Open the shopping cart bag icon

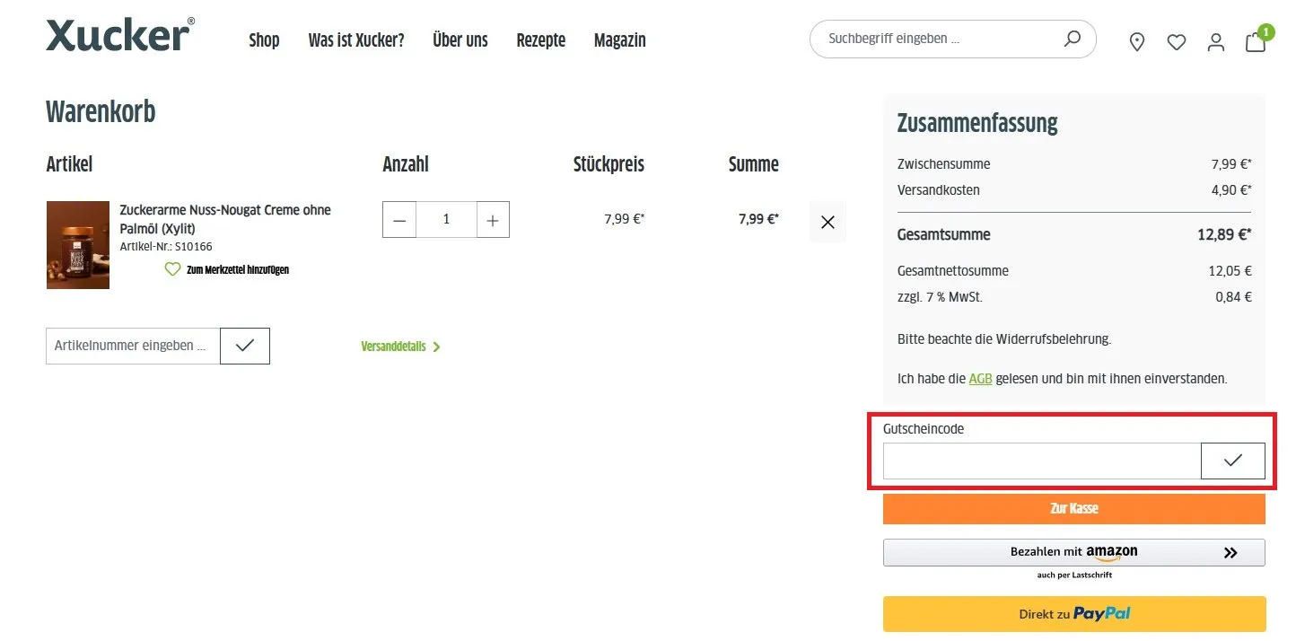[1256, 41]
